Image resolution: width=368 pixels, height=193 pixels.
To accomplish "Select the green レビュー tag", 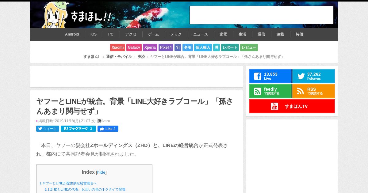I will click(249, 47).
